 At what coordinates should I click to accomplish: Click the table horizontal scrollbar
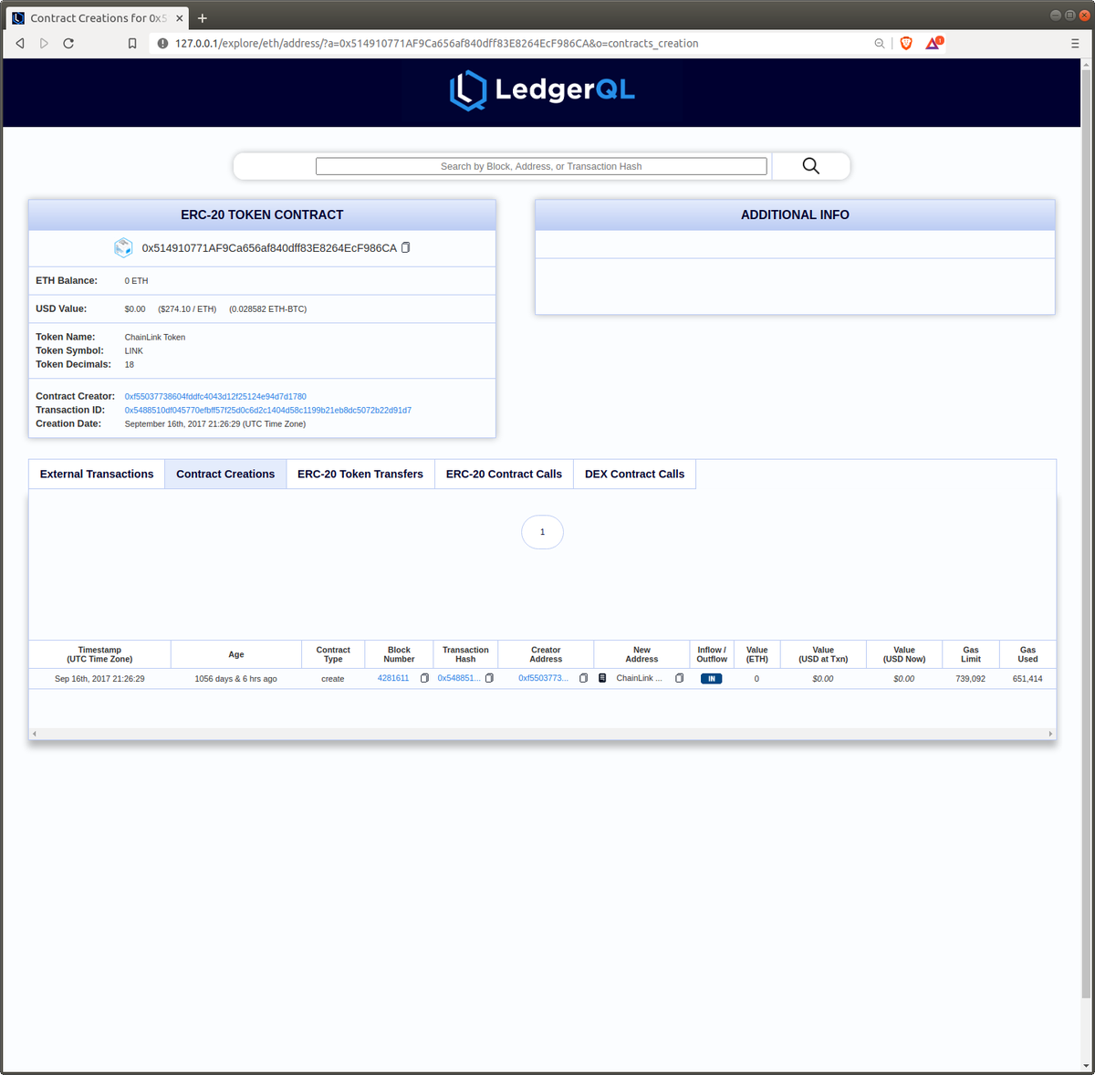542,734
